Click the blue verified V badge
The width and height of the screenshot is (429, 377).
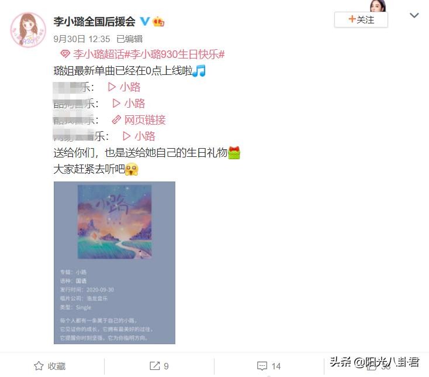pyautogui.click(x=145, y=22)
